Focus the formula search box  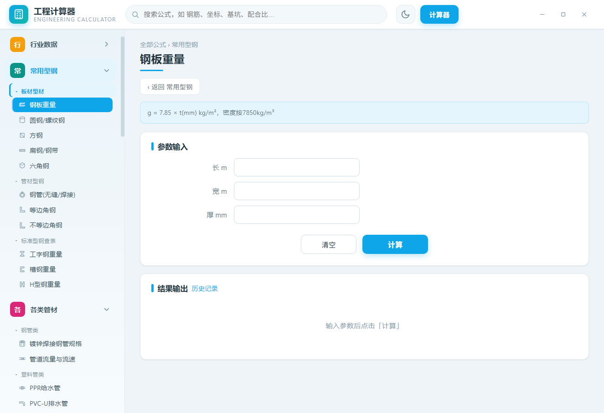(x=256, y=15)
